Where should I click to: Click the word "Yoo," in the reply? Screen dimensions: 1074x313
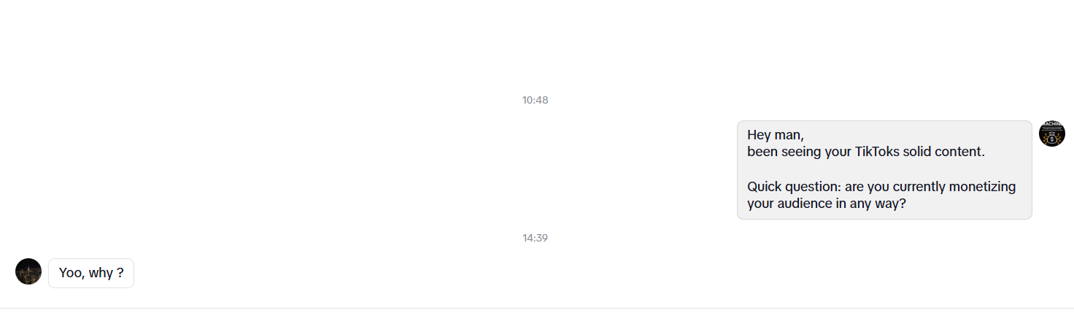(72, 273)
